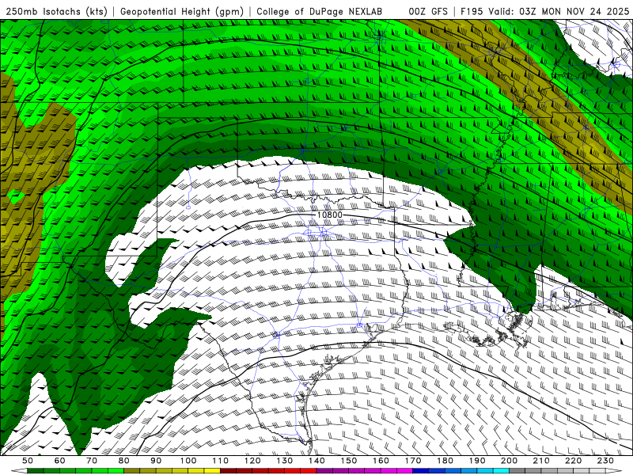Click the 100 kts legend value
The image size is (633, 475).
(188, 461)
